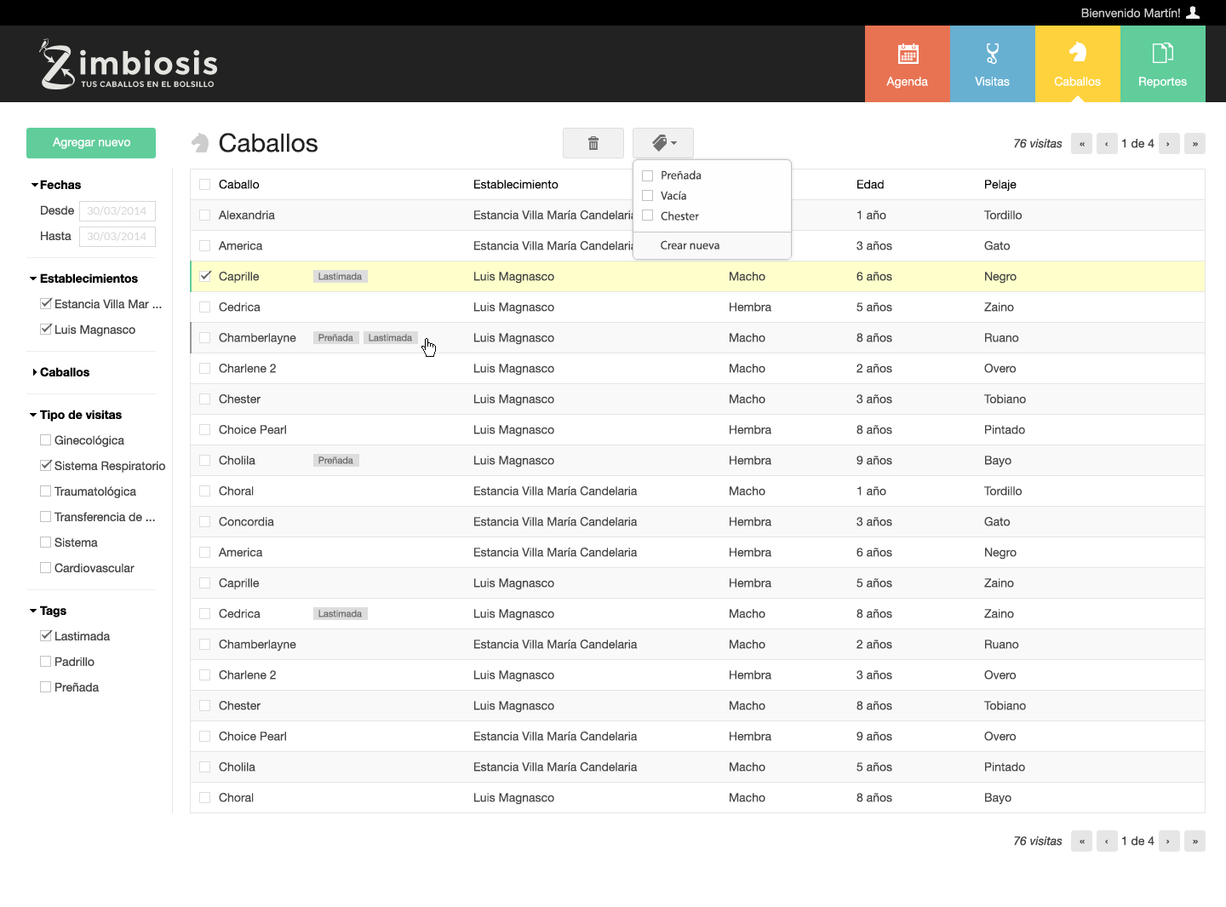Go to previous page at bottom pager
Screen dimensions: 1226x907
click(x=1107, y=841)
